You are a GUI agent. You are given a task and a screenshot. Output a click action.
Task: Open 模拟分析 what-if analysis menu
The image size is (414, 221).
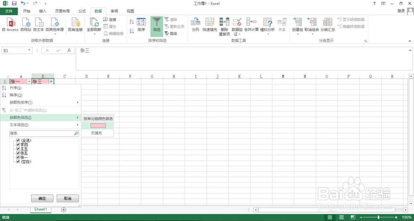[267, 26]
